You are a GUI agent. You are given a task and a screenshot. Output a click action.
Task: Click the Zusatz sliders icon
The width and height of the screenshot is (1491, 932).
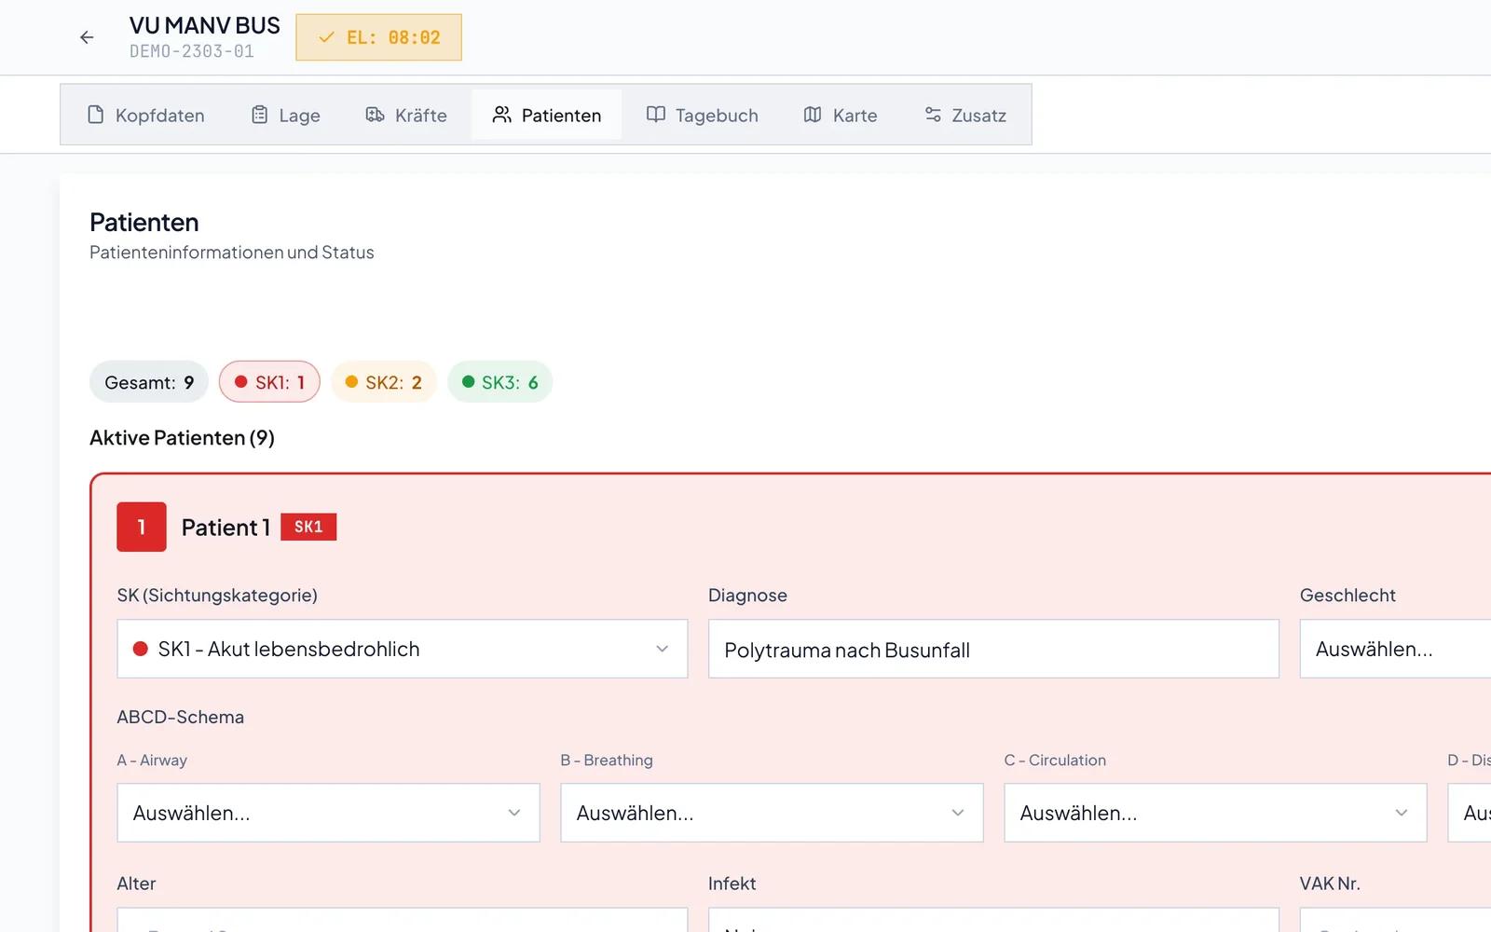tap(933, 115)
